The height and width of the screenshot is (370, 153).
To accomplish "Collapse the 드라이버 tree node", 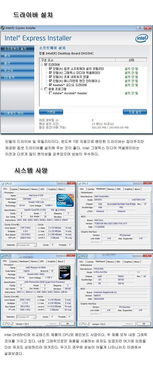I will (42, 65).
